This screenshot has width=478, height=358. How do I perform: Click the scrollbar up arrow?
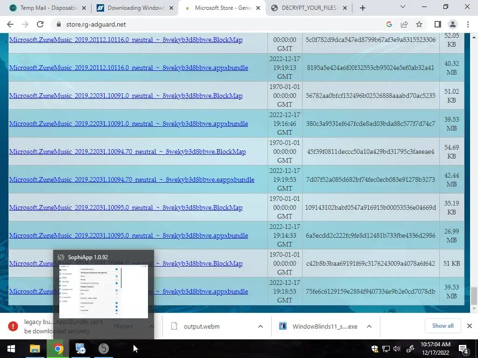(x=474, y=37)
